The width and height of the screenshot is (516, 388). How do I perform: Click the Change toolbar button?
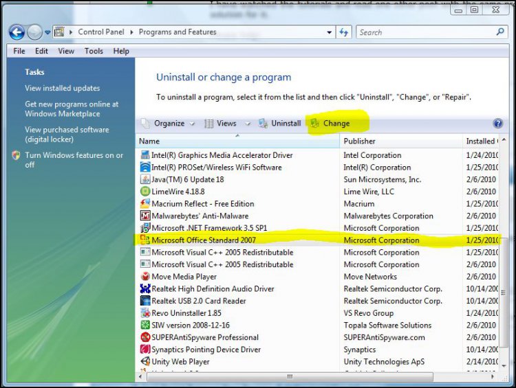(x=330, y=124)
